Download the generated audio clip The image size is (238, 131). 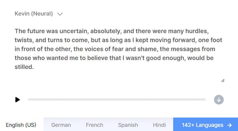click(219, 100)
